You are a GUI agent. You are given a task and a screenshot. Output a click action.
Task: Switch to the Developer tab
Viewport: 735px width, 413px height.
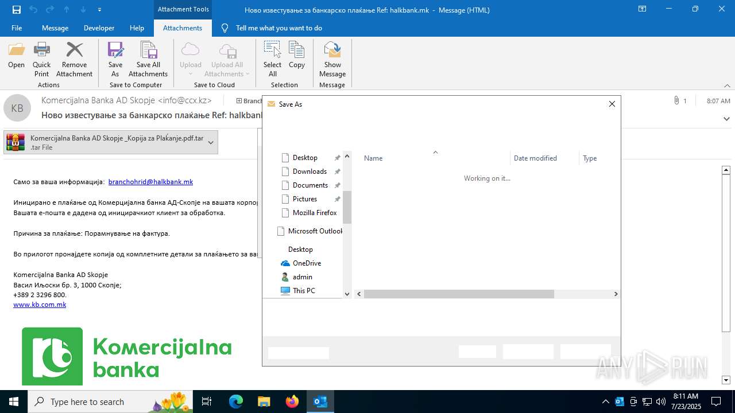click(99, 28)
